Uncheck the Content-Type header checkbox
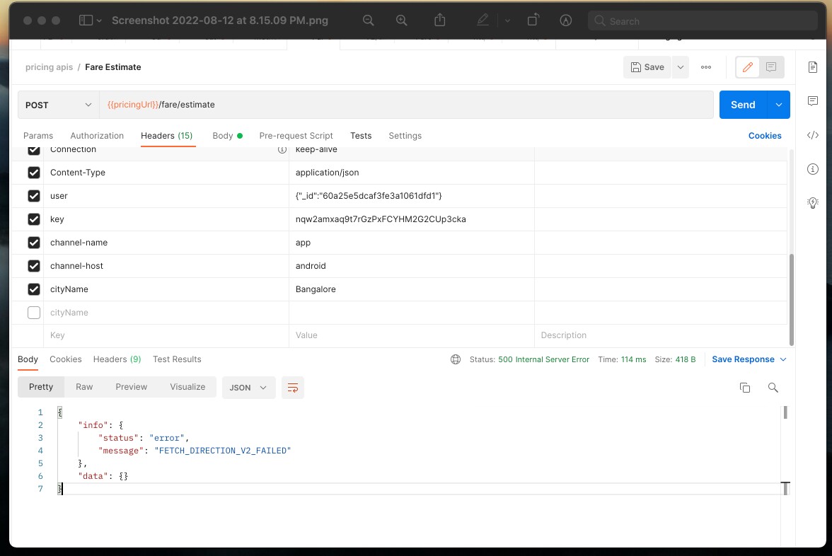This screenshot has height=556, width=832. (x=34, y=173)
